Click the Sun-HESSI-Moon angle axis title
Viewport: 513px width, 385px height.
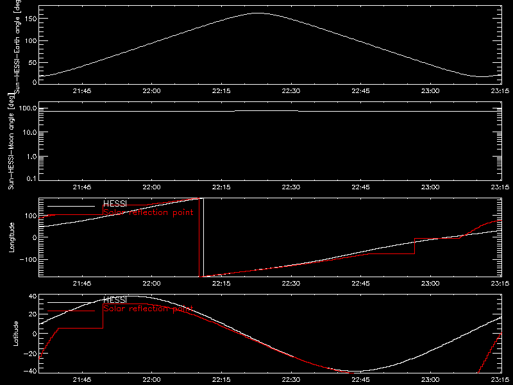[x=11, y=141]
